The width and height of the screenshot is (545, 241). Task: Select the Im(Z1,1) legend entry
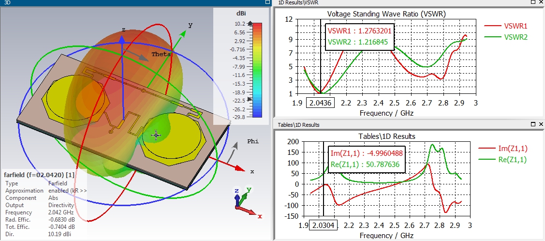pyautogui.click(x=503, y=149)
